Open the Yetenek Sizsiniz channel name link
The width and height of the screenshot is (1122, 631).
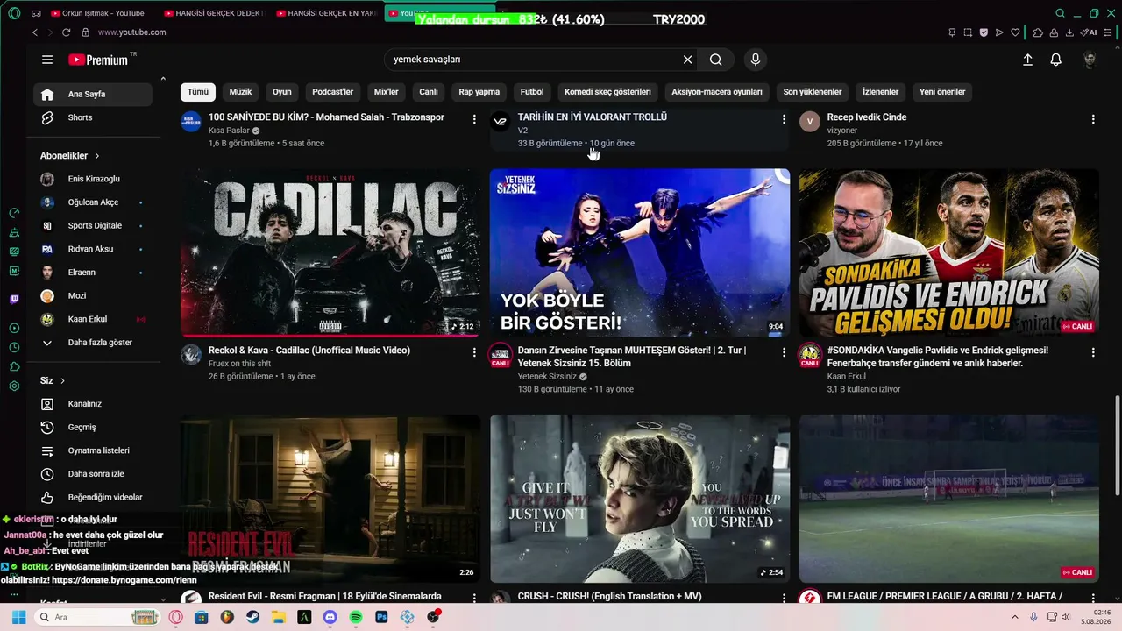(x=548, y=377)
